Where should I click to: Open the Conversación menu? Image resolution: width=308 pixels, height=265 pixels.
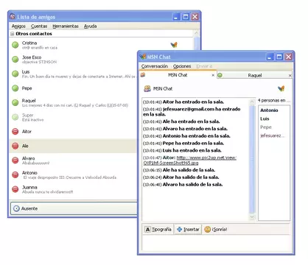pos(154,66)
